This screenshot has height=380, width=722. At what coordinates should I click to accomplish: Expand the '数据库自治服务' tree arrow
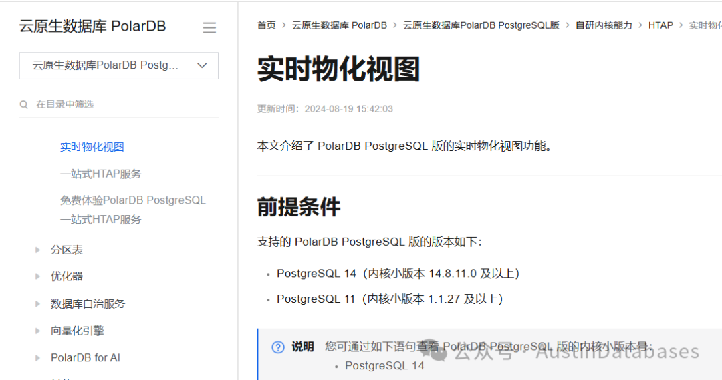(x=37, y=304)
